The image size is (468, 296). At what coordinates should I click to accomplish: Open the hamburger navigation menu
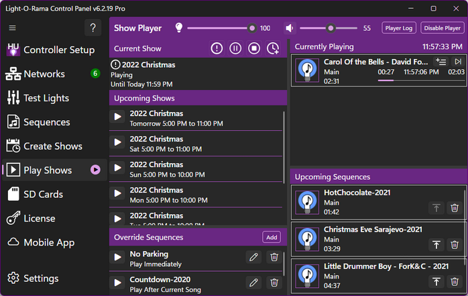[x=12, y=28]
